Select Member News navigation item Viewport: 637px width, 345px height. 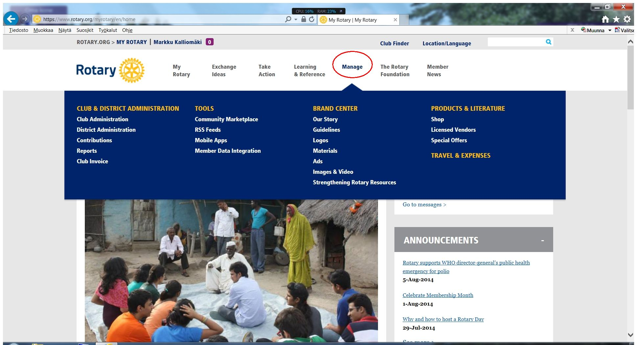437,71
